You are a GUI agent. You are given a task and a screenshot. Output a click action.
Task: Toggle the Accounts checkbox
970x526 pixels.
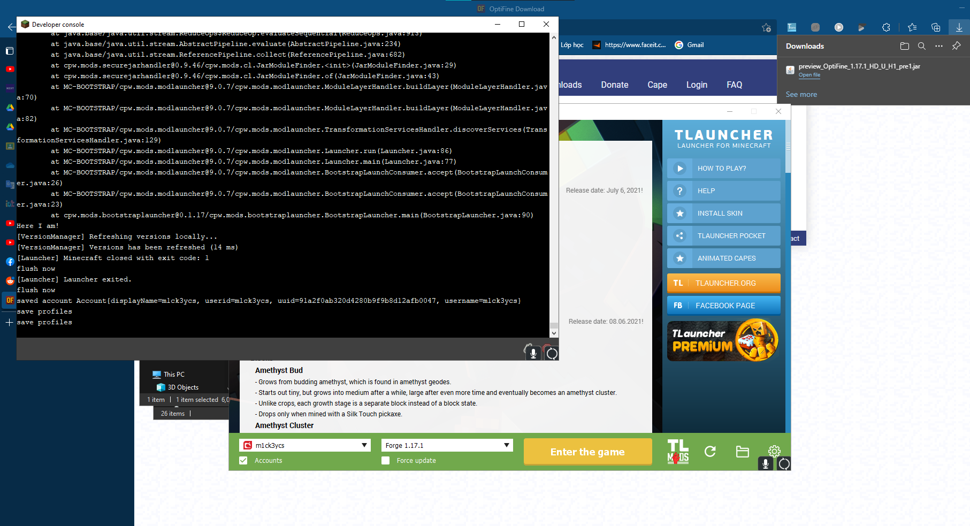(x=243, y=460)
